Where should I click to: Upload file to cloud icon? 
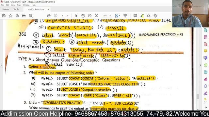pyautogui.click(x=17, y=16)
